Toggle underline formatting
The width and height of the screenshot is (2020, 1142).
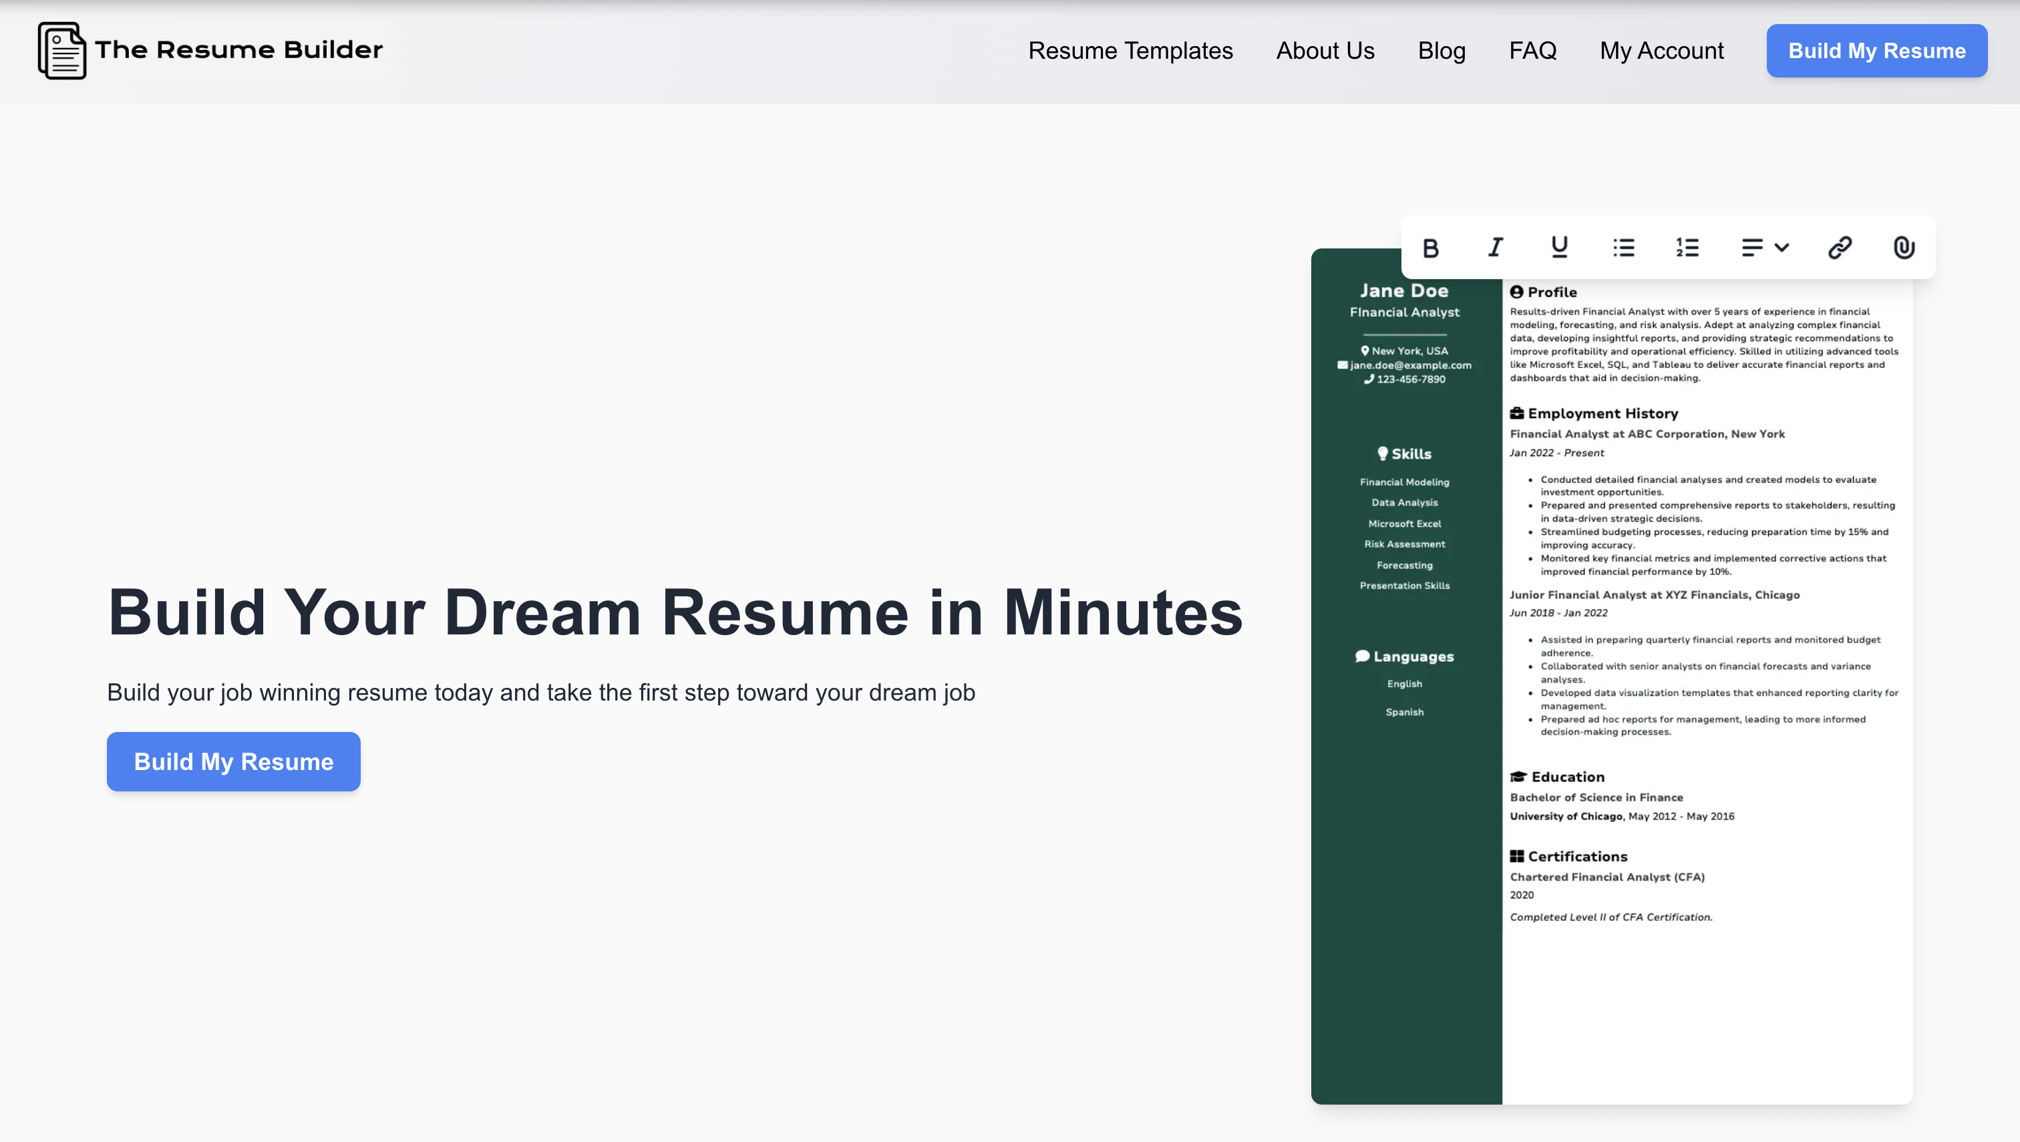pos(1558,248)
